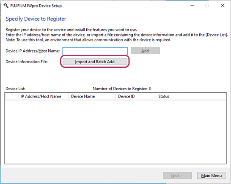Click the Next > button
The width and height of the screenshot is (231, 184).
tap(177, 176)
